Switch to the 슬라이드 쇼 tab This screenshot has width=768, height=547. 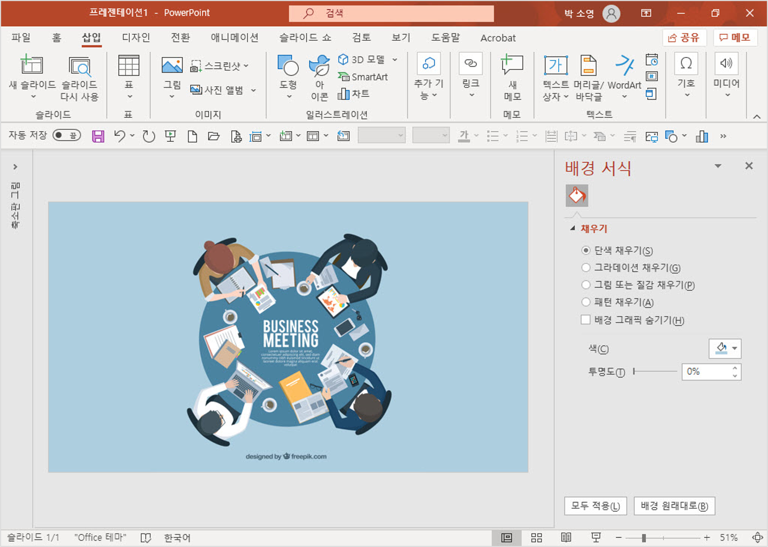pos(305,37)
